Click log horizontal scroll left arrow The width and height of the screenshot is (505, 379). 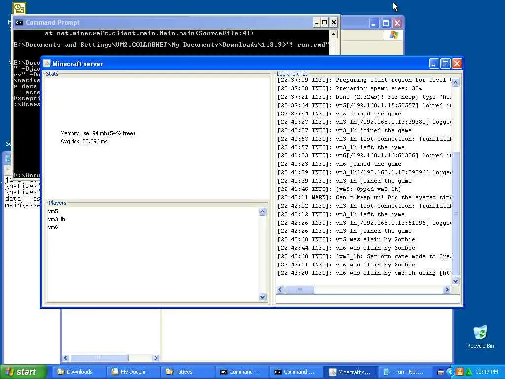click(x=280, y=289)
